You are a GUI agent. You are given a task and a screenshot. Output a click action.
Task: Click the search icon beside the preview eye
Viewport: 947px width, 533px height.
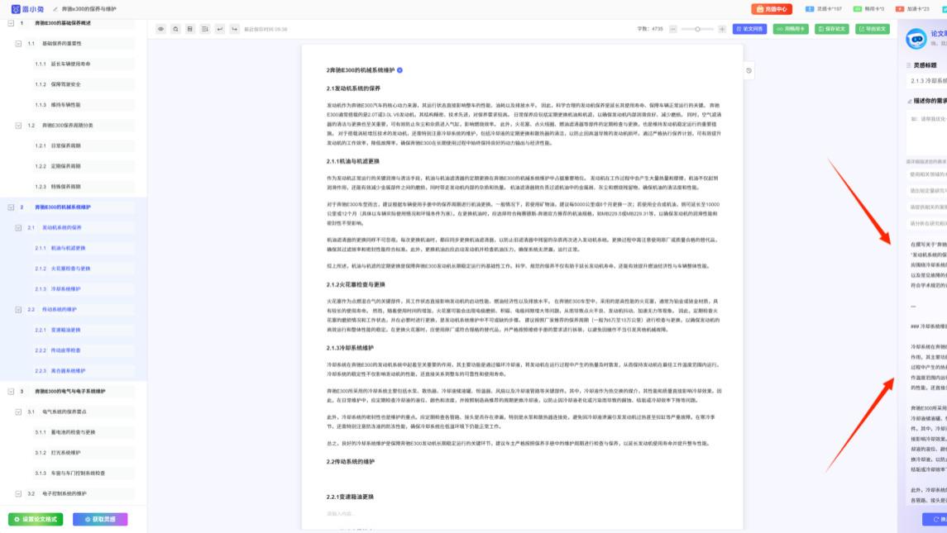pyautogui.click(x=175, y=28)
